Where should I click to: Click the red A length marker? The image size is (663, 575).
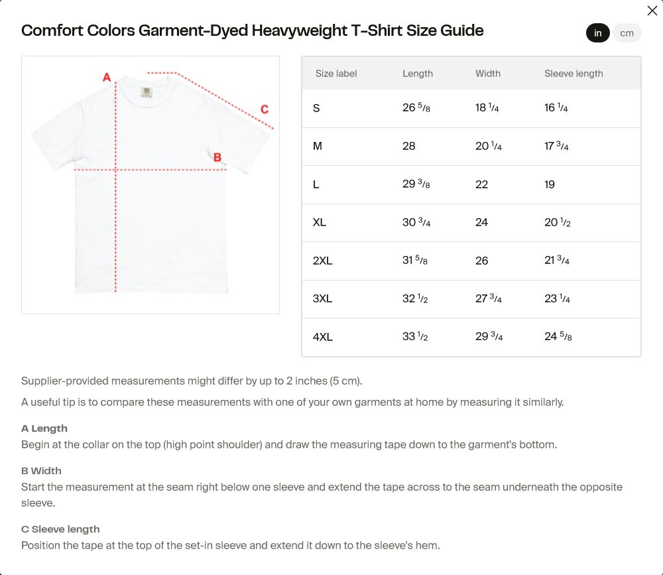pyautogui.click(x=107, y=78)
